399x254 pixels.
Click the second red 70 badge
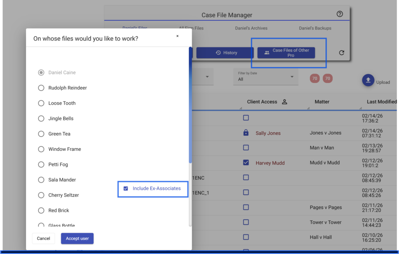point(328,79)
